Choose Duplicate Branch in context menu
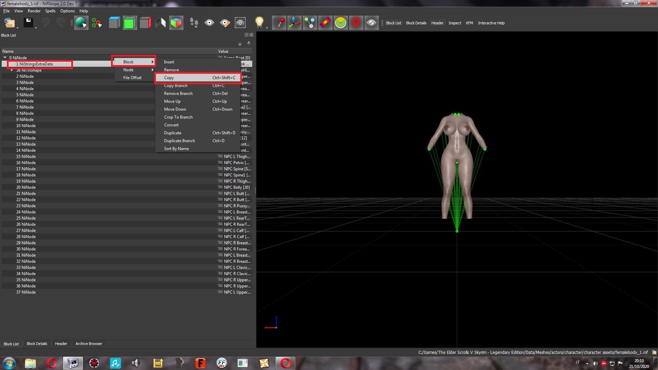The image size is (658, 370). 198,141
